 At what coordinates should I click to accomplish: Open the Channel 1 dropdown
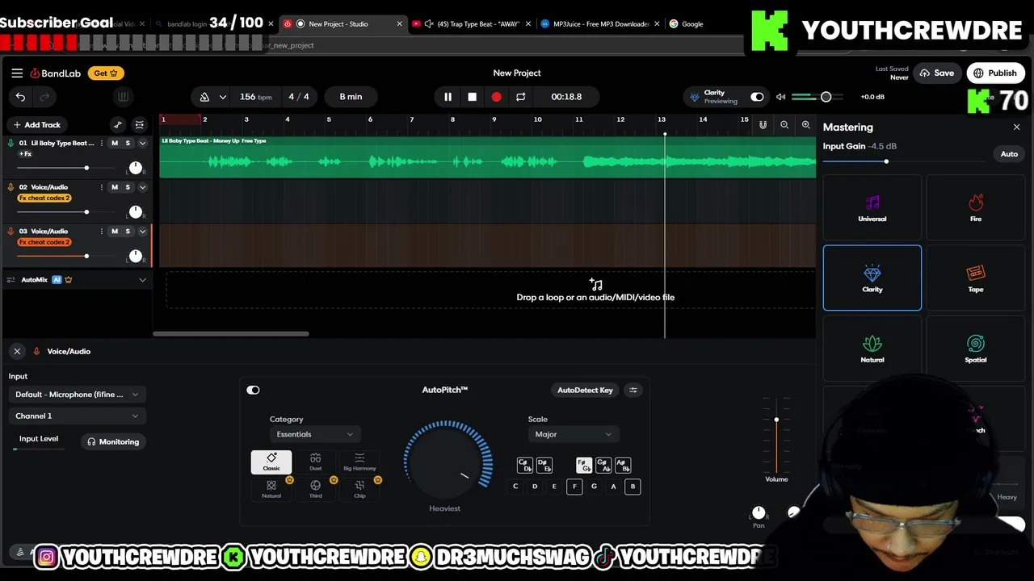(x=77, y=416)
